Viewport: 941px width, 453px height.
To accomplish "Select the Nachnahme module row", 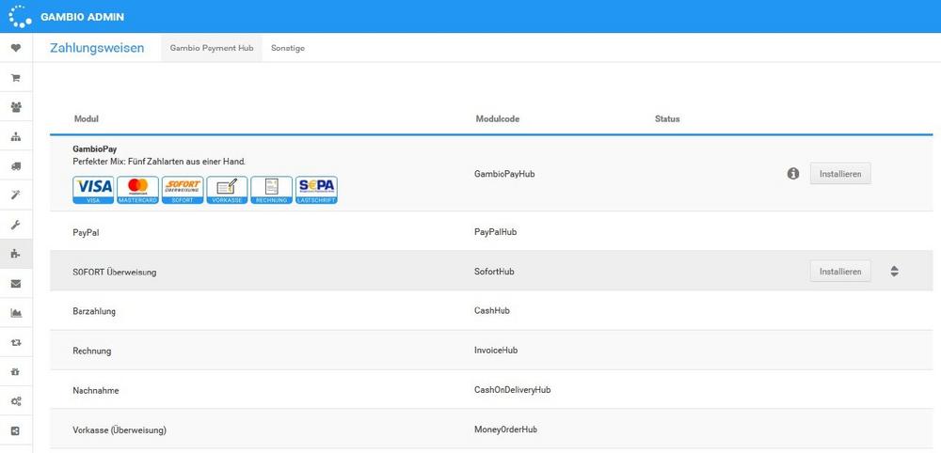I will click(491, 389).
